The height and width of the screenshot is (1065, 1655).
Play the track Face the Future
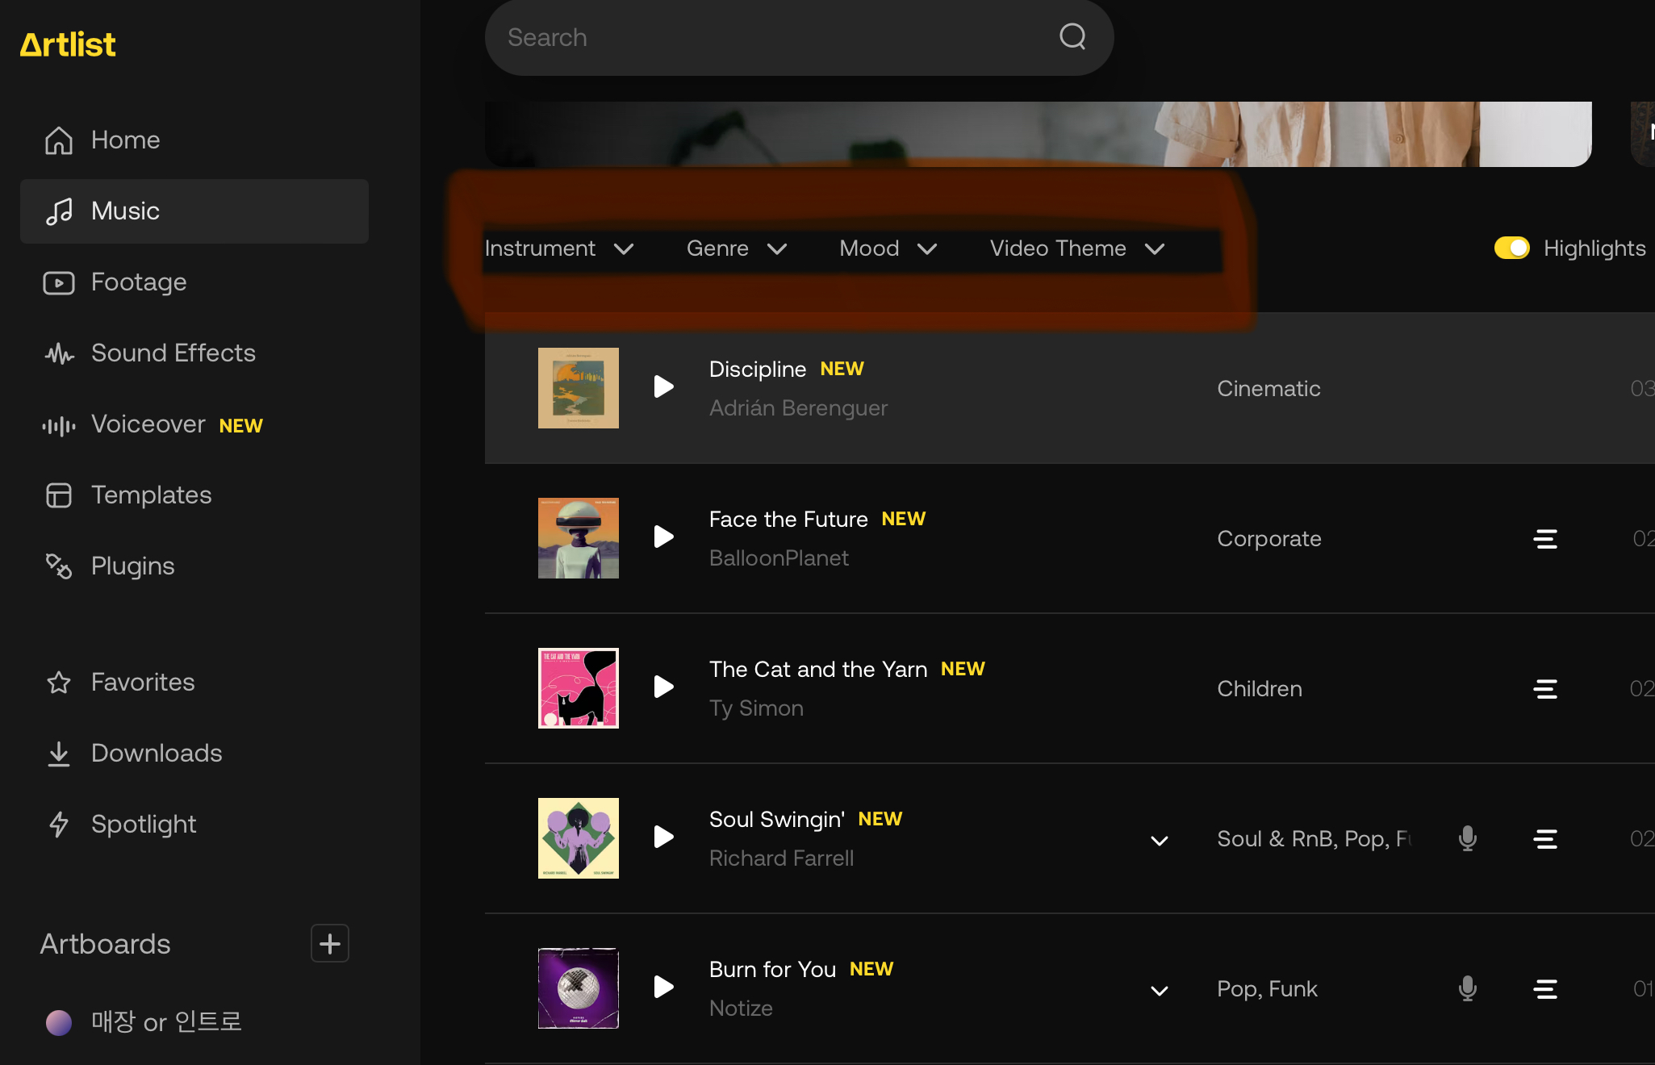pos(663,537)
